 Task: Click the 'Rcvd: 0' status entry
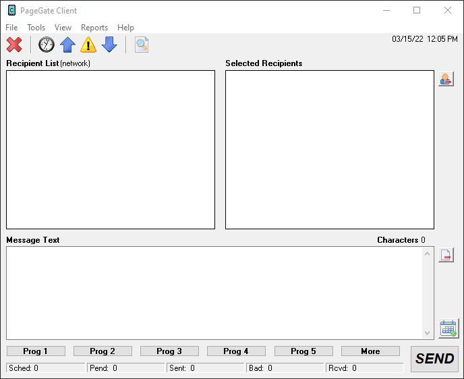point(365,368)
